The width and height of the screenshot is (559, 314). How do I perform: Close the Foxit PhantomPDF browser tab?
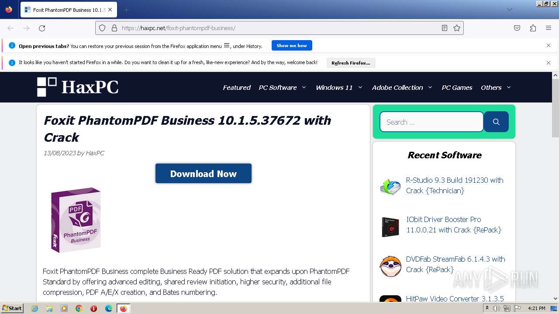click(110, 10)
